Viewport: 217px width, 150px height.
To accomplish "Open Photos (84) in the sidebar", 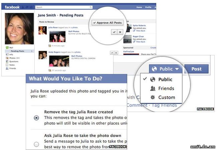I will [x=15, y=58].
